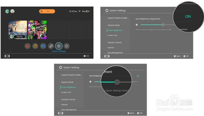The width and height of the screenshot is (204, 116).
Task: Select the first empty game slot
Action: (57, 30)
